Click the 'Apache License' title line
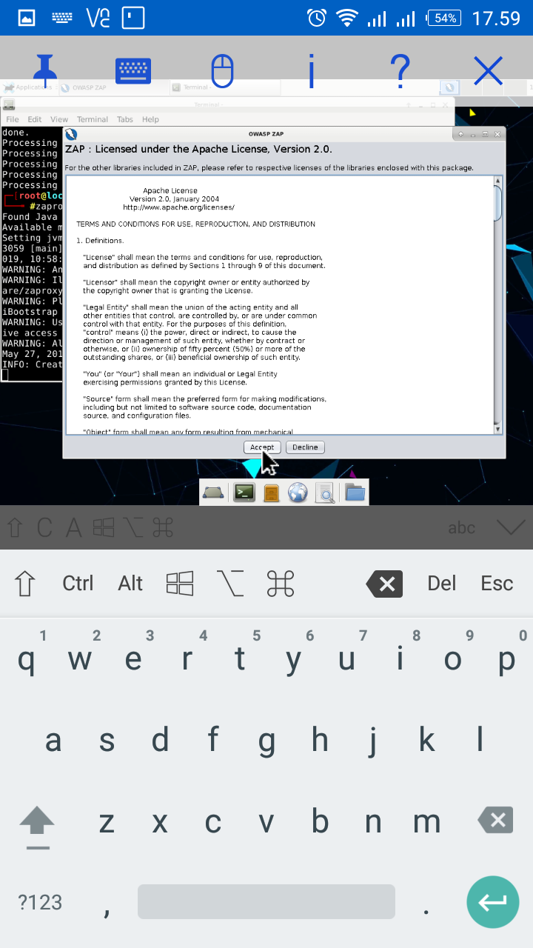Viewport: 533px width, 948px height. (x=170, y=191)
